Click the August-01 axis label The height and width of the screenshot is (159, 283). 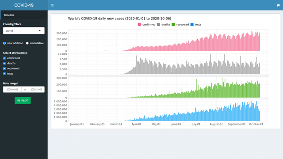216,124
